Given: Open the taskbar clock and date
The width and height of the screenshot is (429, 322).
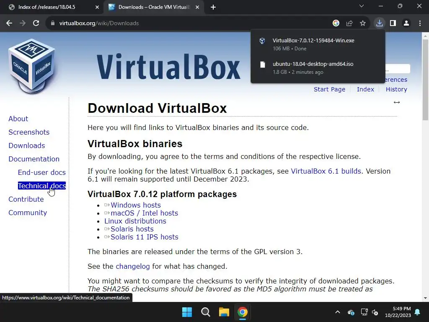Looking at the screenshot, I should pyautogui.click(x=398, y=312).
